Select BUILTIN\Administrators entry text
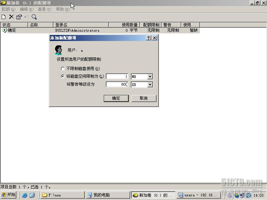 (x=77, y=30)
